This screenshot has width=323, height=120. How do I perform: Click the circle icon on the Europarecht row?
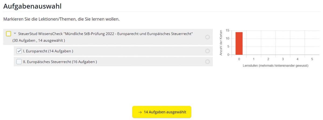[x=207, y=51]
